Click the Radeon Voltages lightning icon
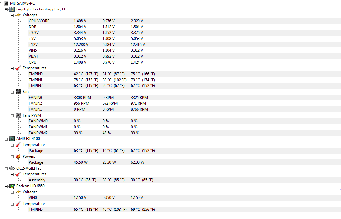341x219 pixels. (18, 192)
